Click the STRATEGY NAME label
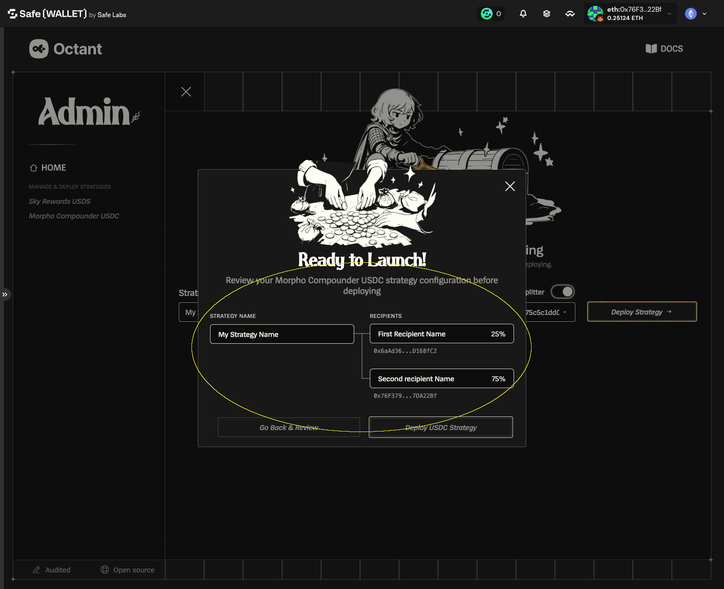The image size is (724, 589). [233, 316]
